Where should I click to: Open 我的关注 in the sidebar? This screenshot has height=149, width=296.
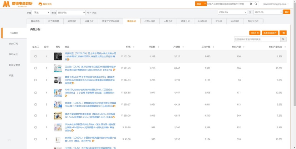pyautogui.click(x=13, y=55)
